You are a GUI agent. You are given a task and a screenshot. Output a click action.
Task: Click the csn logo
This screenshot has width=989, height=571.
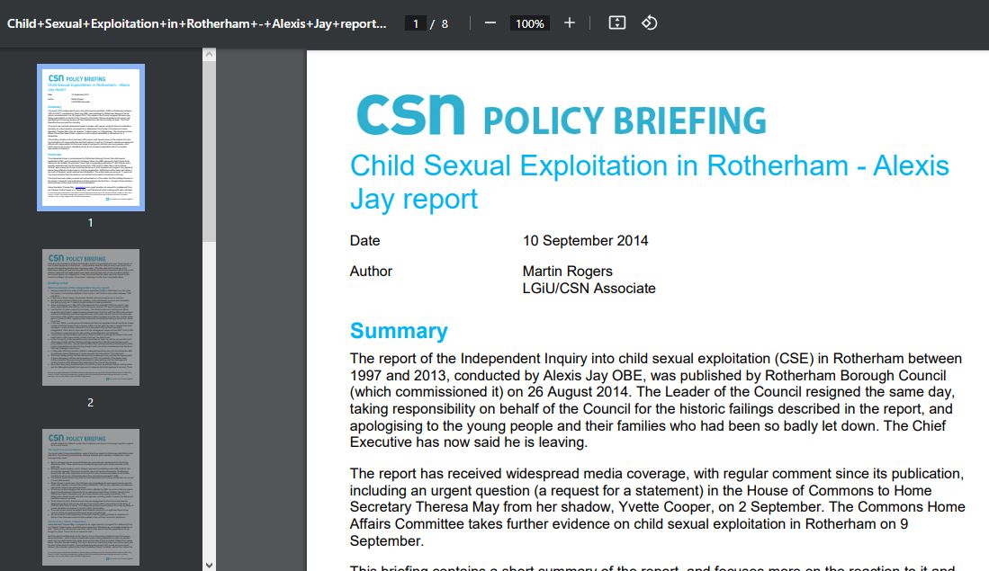point(410,114)
